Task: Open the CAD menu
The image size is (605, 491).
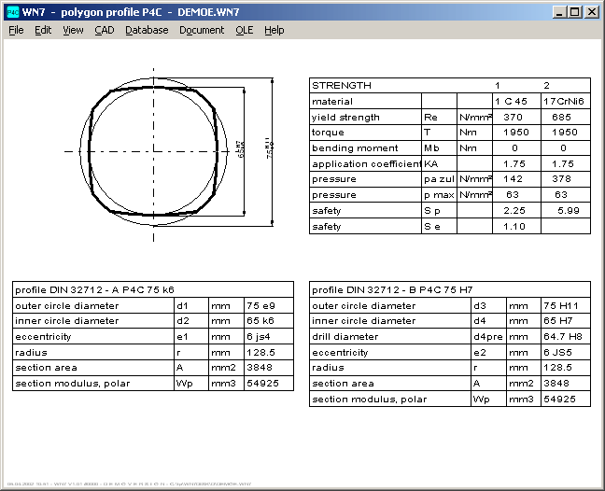Action: [104, 30]
